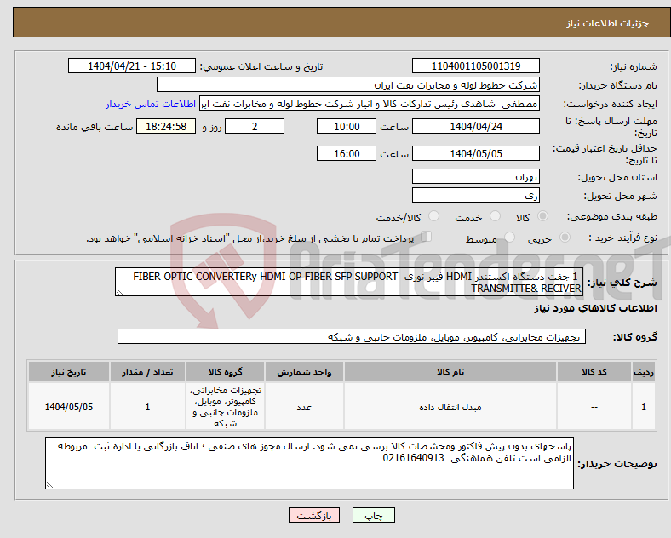Click the گروه کالا column header
The height and width of the screenshot is (538, 671).
[x=225, y=372]
